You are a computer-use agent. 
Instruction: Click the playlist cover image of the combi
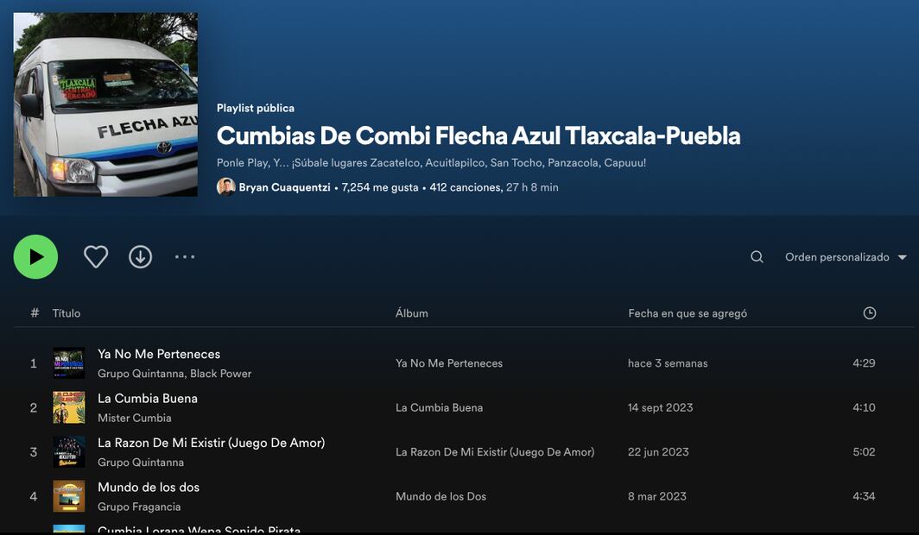coord(105,104)
